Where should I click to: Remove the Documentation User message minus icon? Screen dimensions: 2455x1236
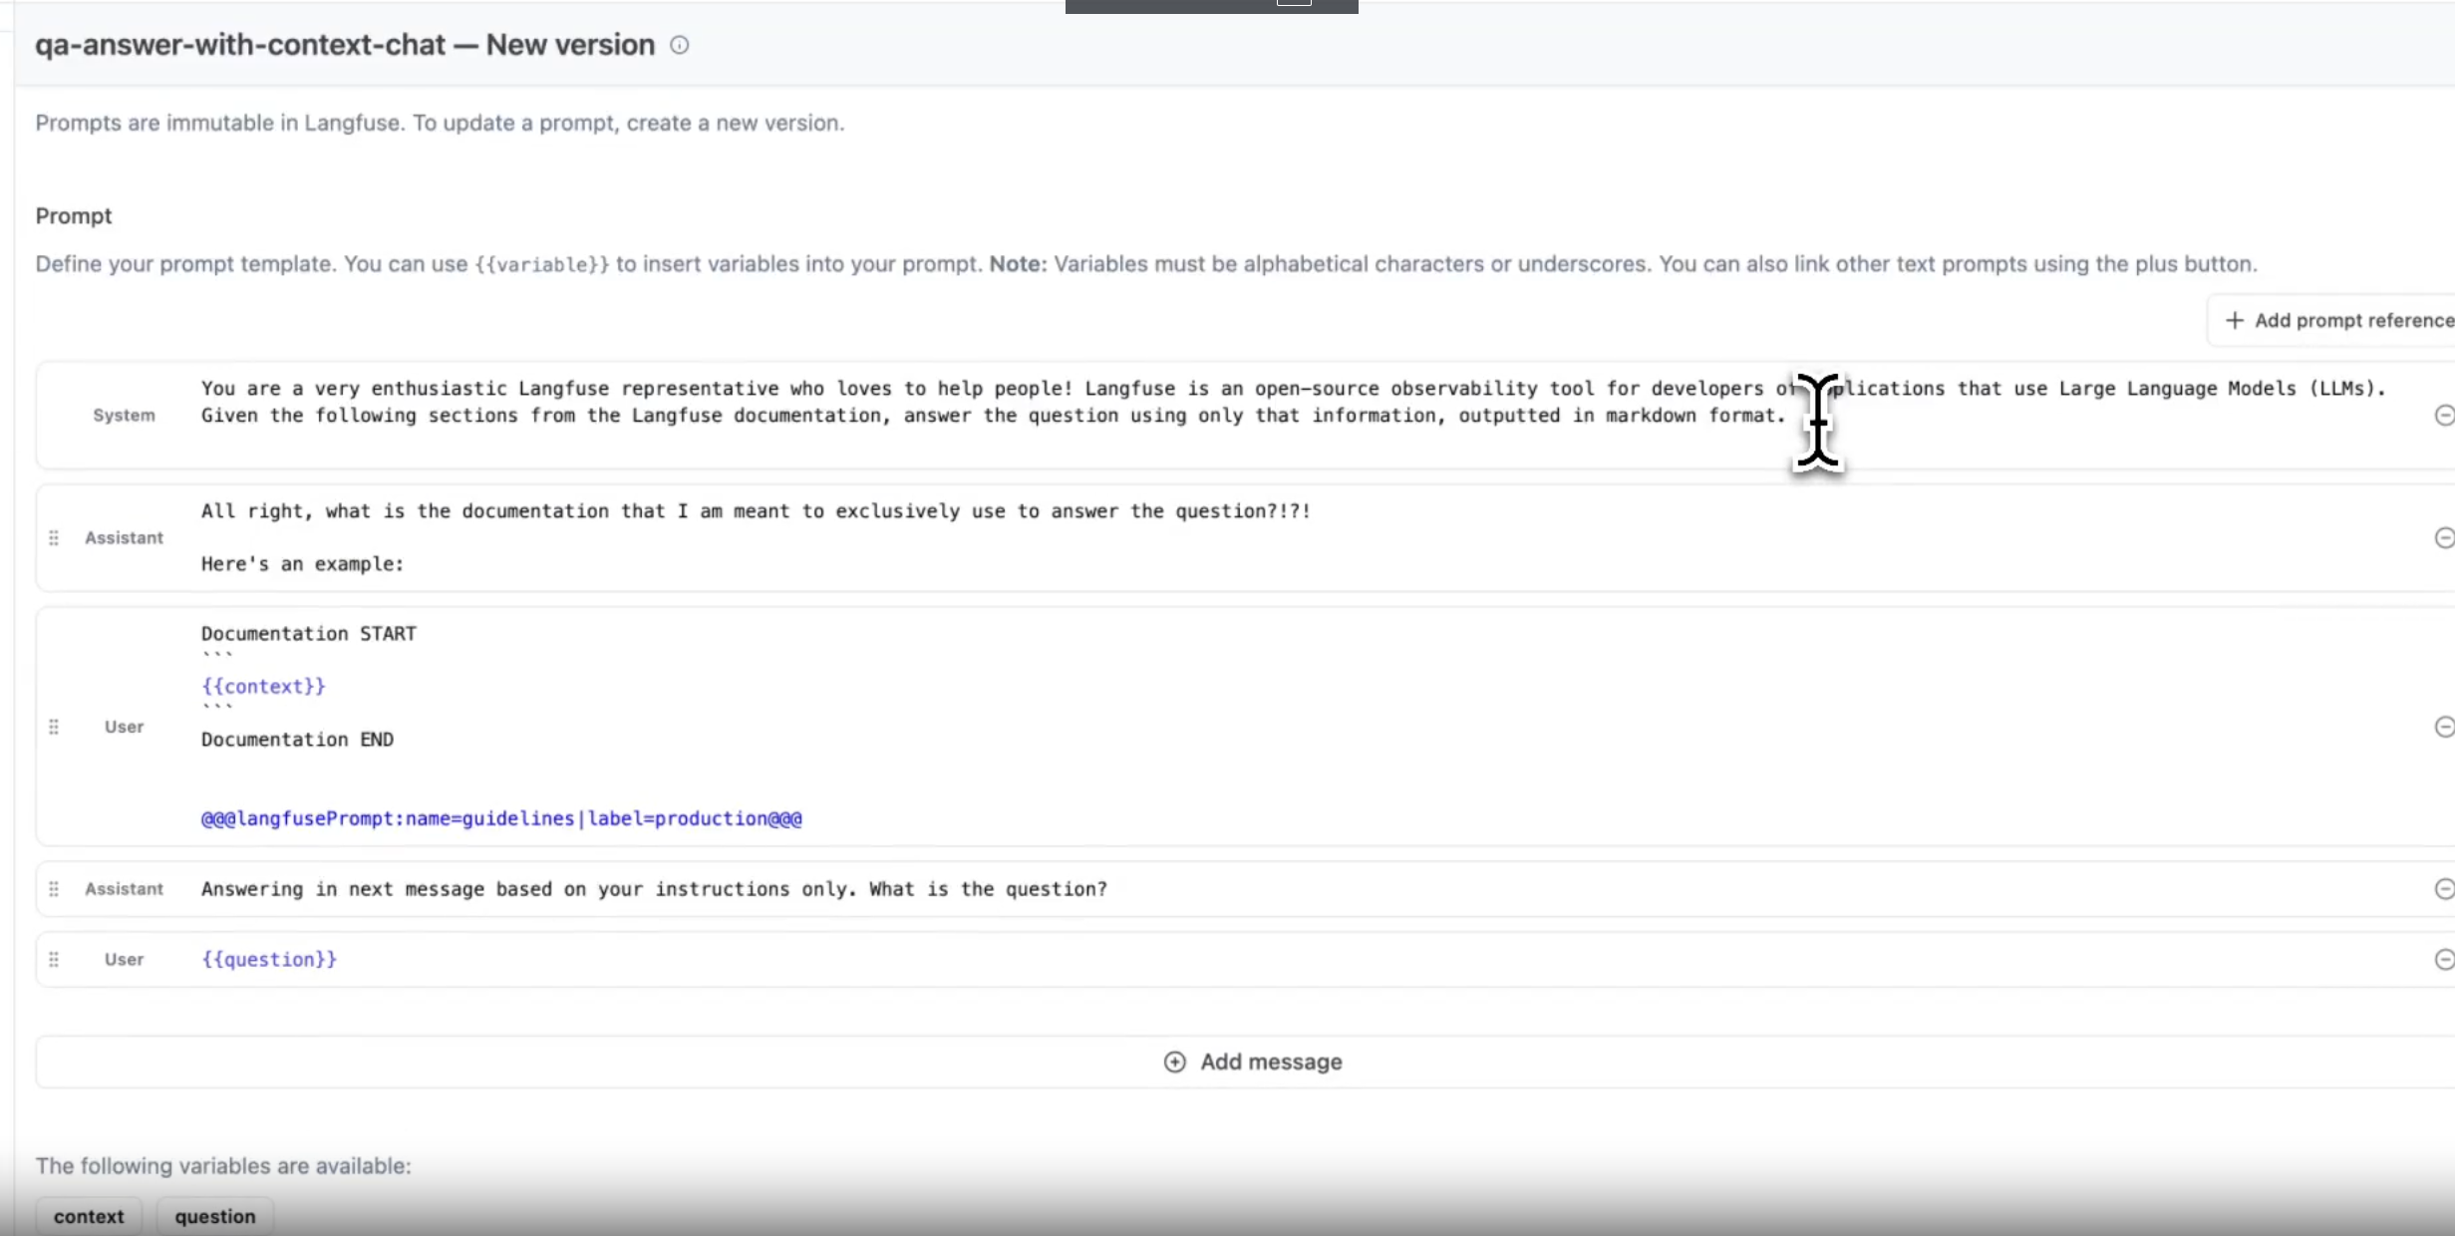click(x=2443, y=727)
